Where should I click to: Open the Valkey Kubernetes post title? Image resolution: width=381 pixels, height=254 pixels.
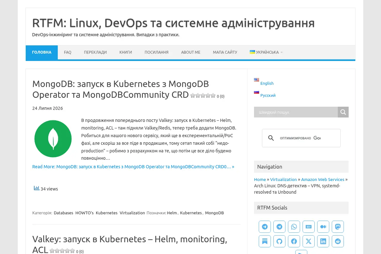130,244
